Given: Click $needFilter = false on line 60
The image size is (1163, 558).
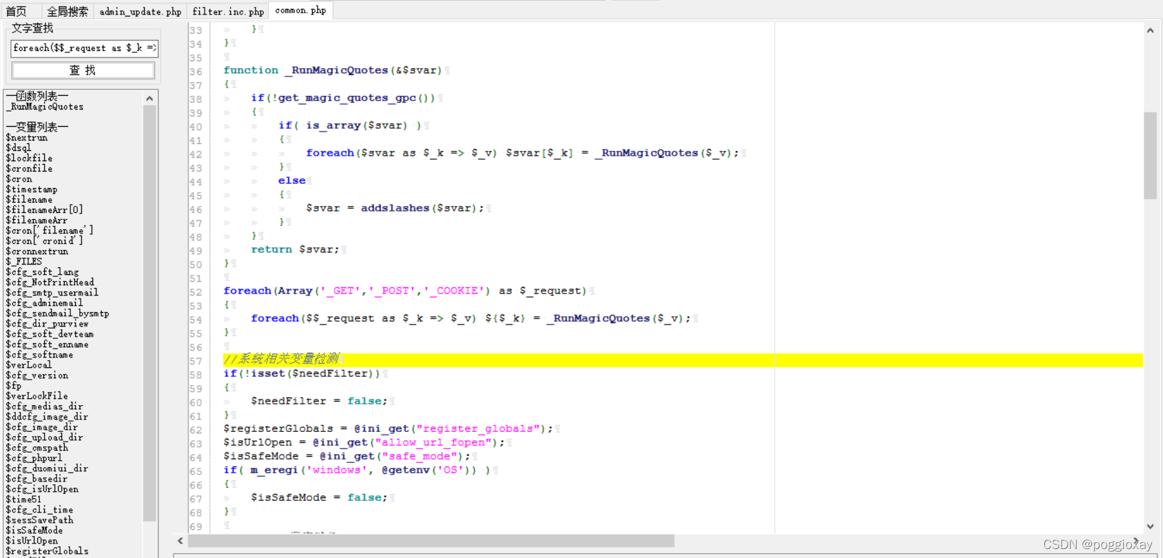Looking at the screenshot, I should click(x=319, y=401).
